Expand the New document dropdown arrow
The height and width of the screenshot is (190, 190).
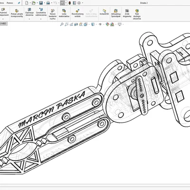tap(30, 3)
